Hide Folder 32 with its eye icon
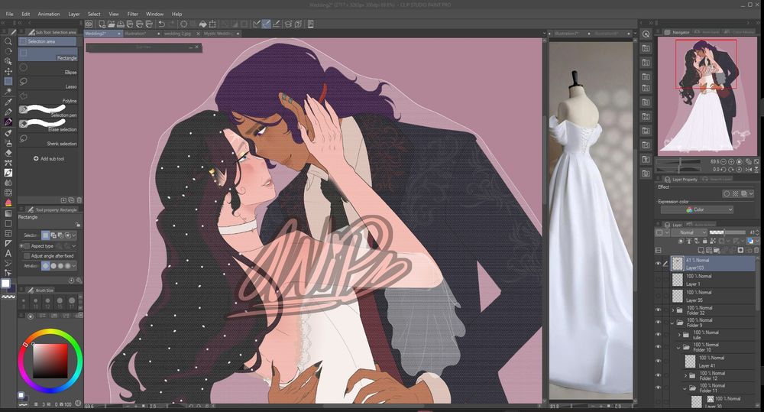 [659, 310]
